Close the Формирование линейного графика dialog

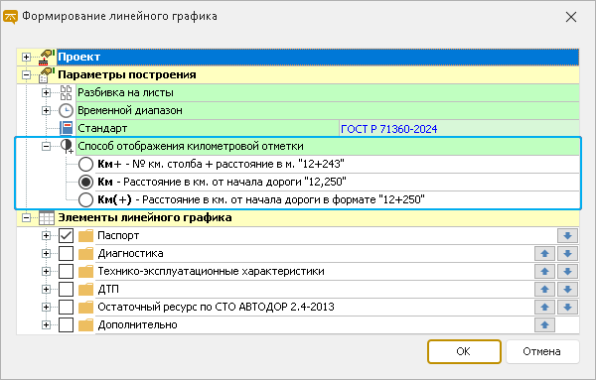pos(571,17)
